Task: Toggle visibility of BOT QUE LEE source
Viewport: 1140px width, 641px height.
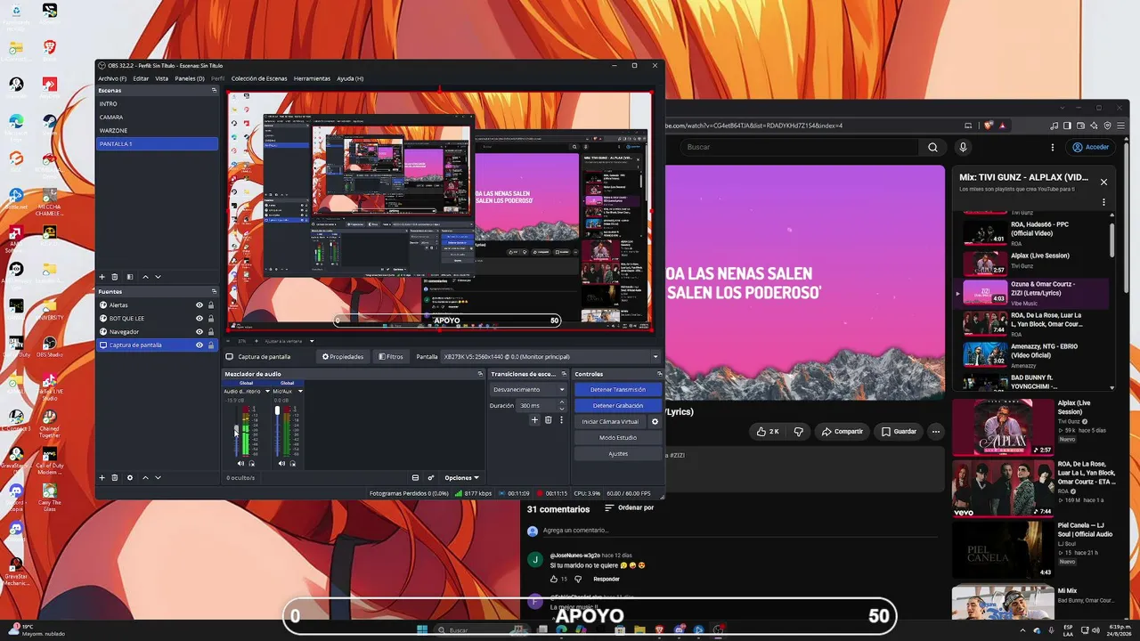Action: click(x=199, y=319)
